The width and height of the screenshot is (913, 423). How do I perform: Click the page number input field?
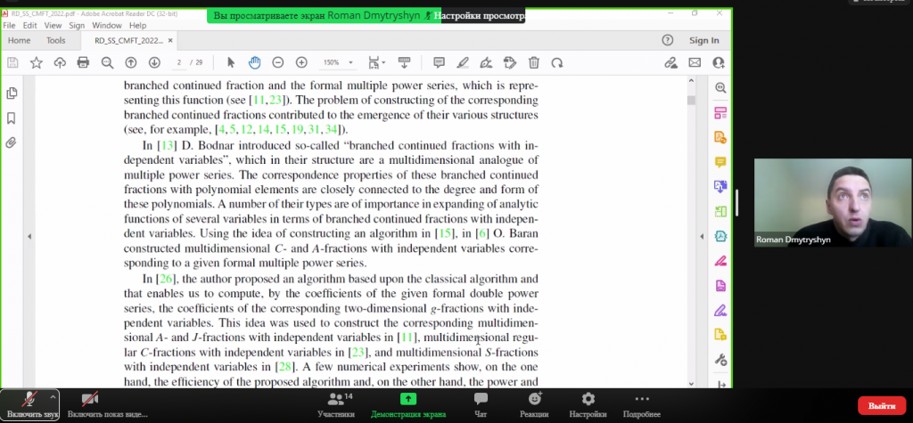(181, 62)
